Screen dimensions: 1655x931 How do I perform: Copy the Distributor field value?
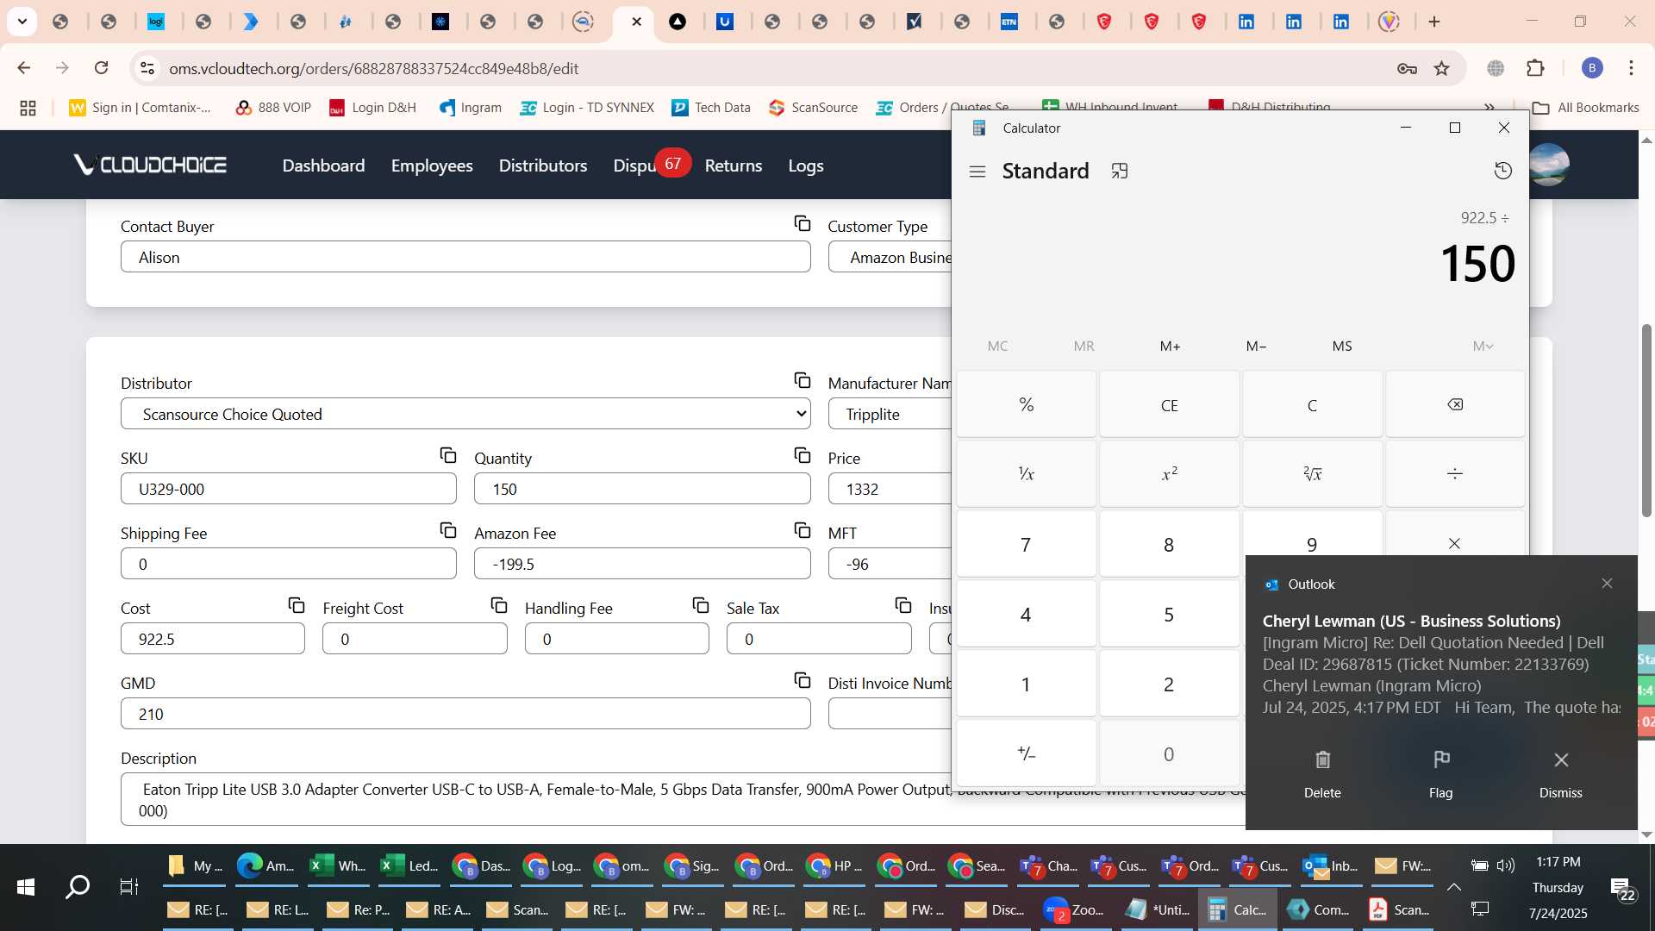803,381
